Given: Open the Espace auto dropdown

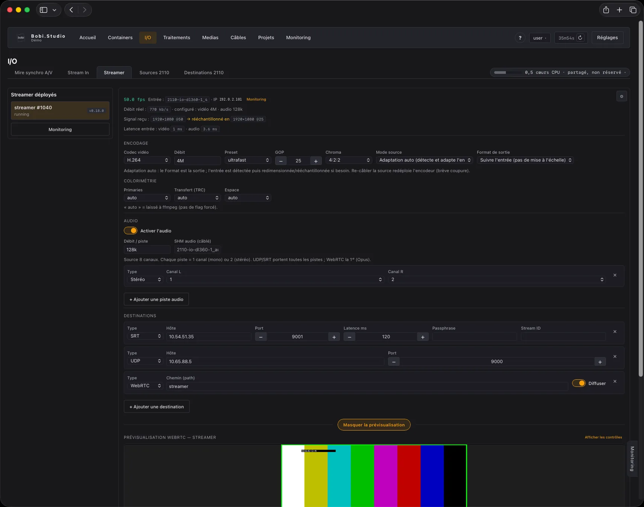Looking at the screenshot, I should 248,198.
